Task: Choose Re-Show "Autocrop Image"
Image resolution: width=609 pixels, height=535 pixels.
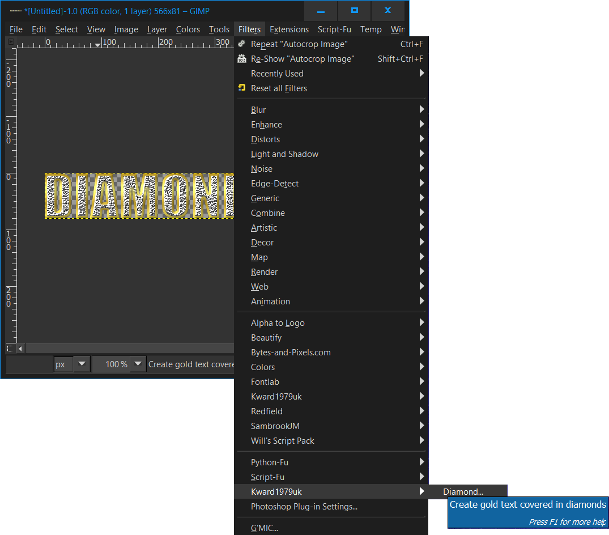Action: [331, 59]
